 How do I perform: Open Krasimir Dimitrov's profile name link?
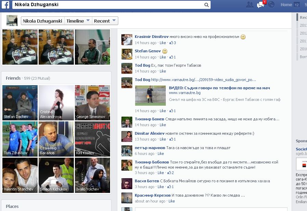(x=151, y=37)
